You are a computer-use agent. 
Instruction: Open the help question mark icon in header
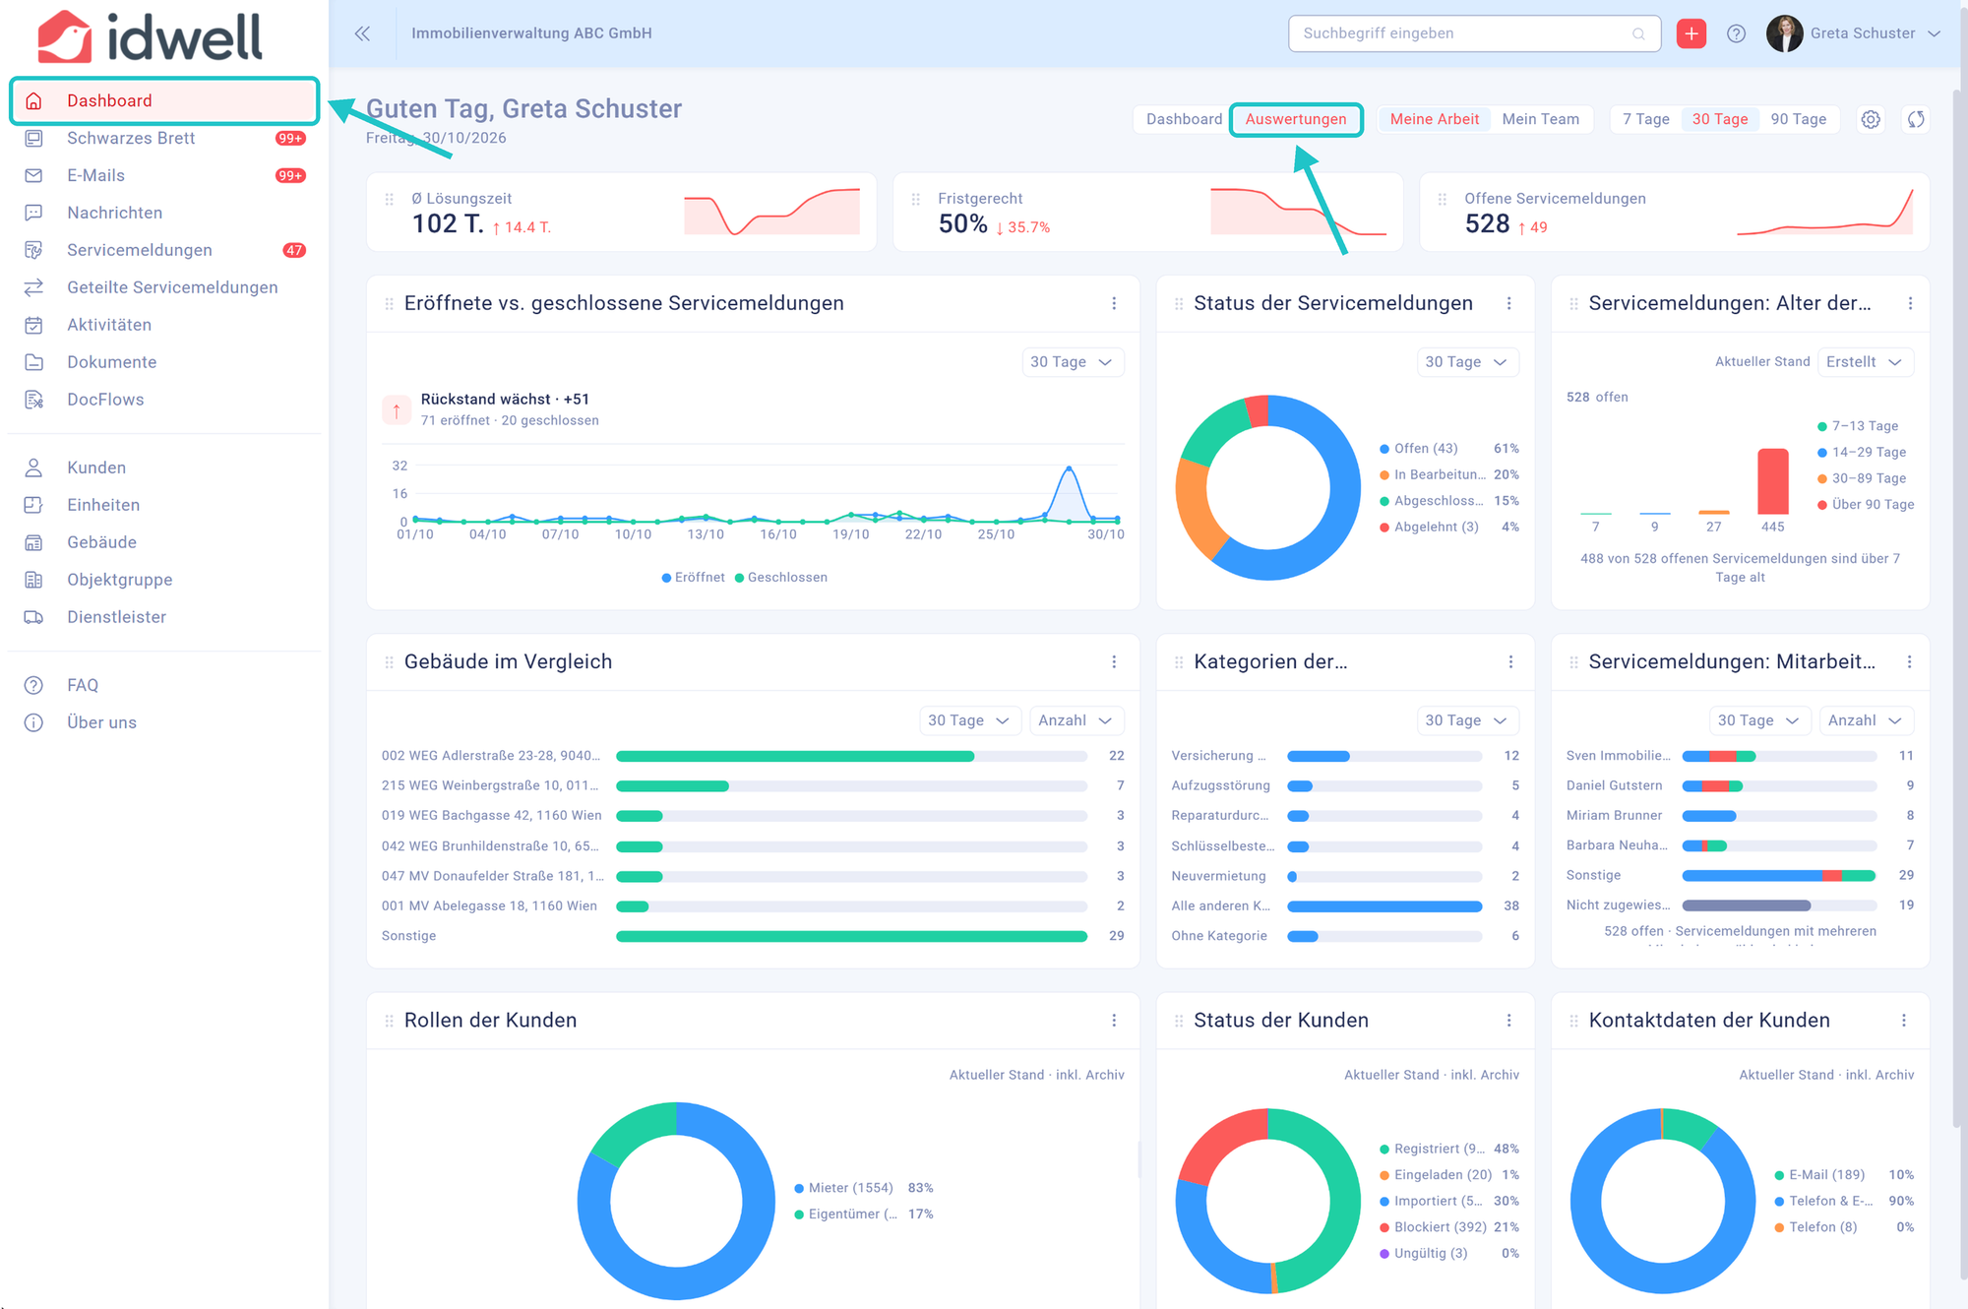(1736, 33)
